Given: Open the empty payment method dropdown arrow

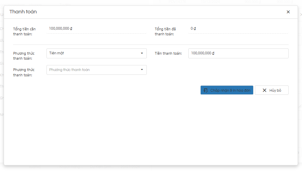Looking at the screenshot, I should (x=142, y=70).
